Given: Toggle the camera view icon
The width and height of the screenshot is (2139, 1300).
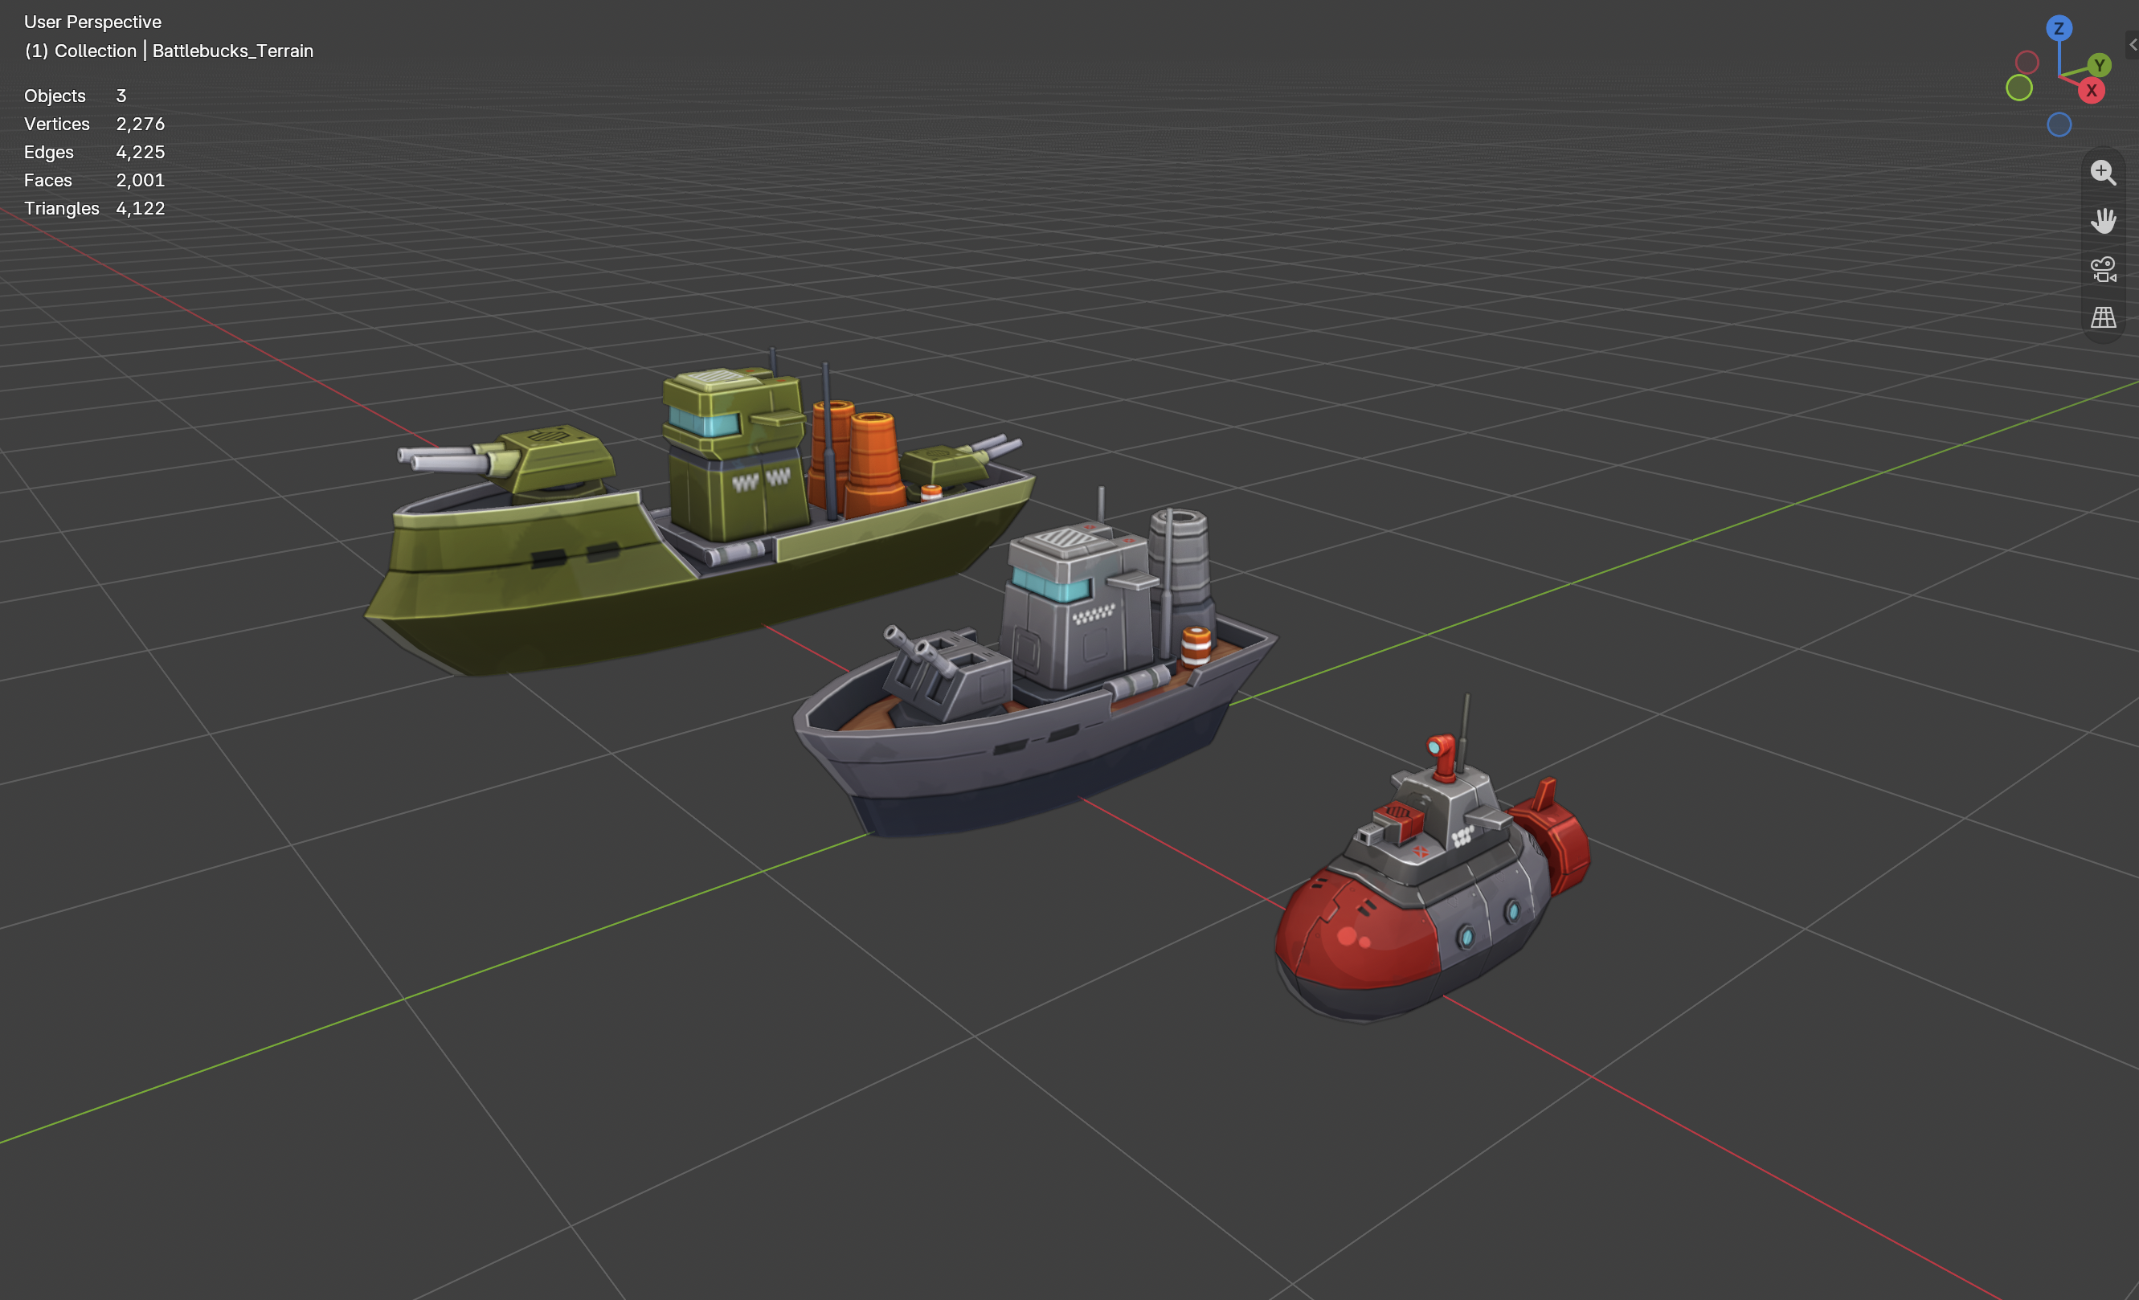Looking at the screenshot, I should pyautogui.click(x=2102, y=269).
